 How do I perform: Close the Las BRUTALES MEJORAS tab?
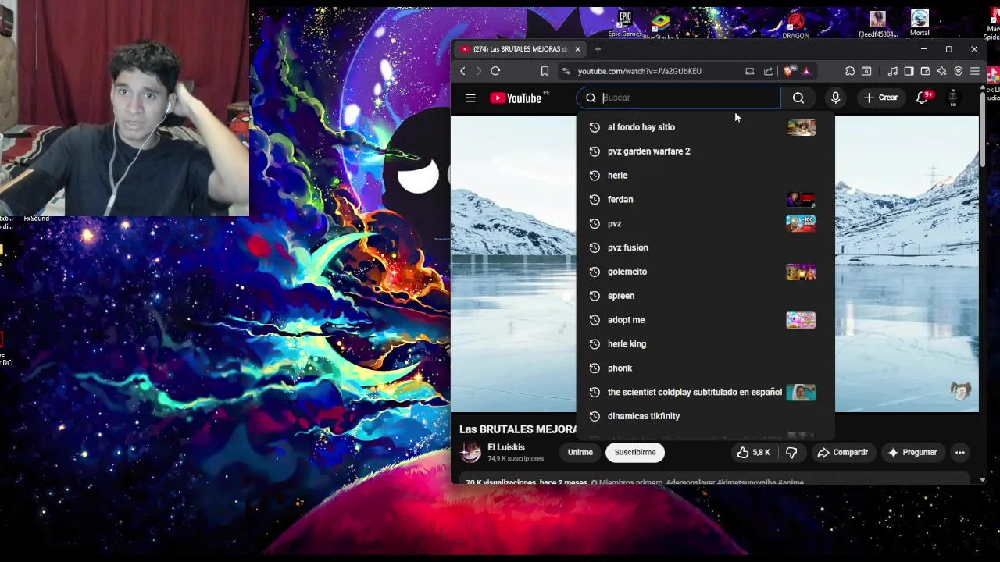point(577,49)
